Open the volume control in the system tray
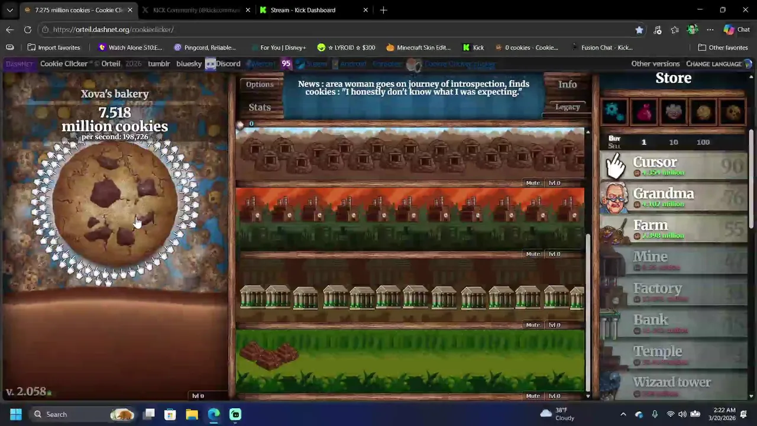Viewport: 757px width, 426px height. [682, 414]
